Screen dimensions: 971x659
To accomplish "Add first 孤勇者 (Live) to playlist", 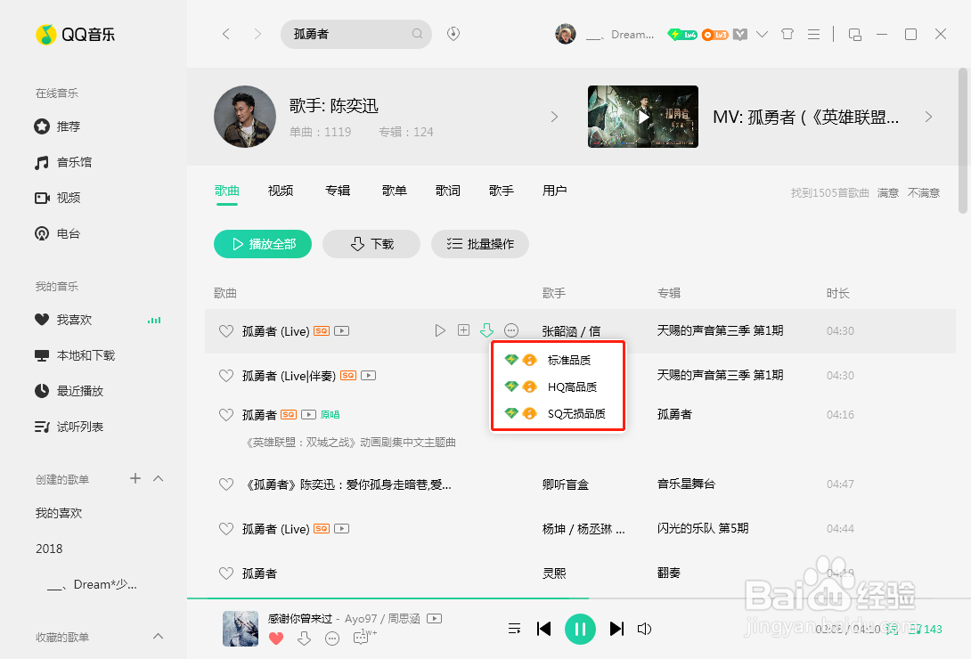I will 464,330.
